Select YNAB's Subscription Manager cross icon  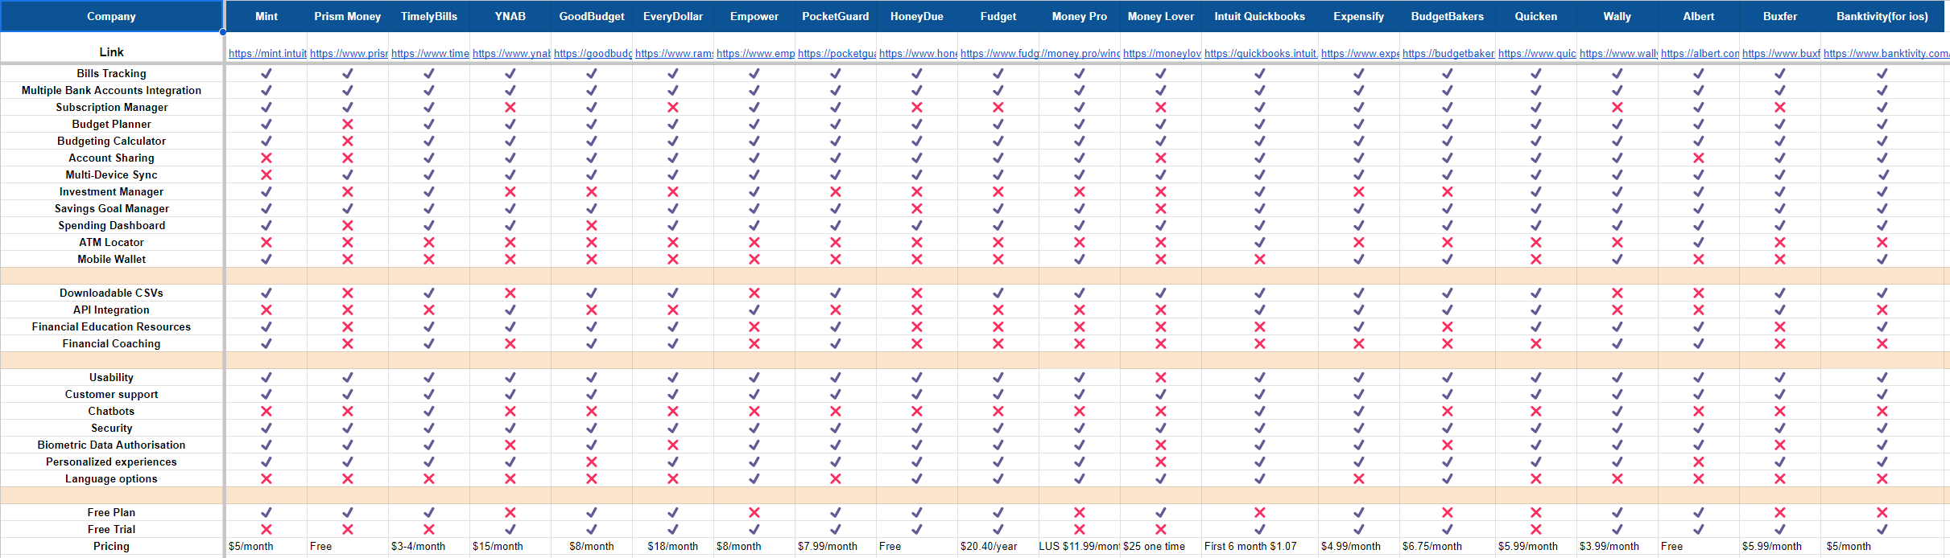coord(510,108)
